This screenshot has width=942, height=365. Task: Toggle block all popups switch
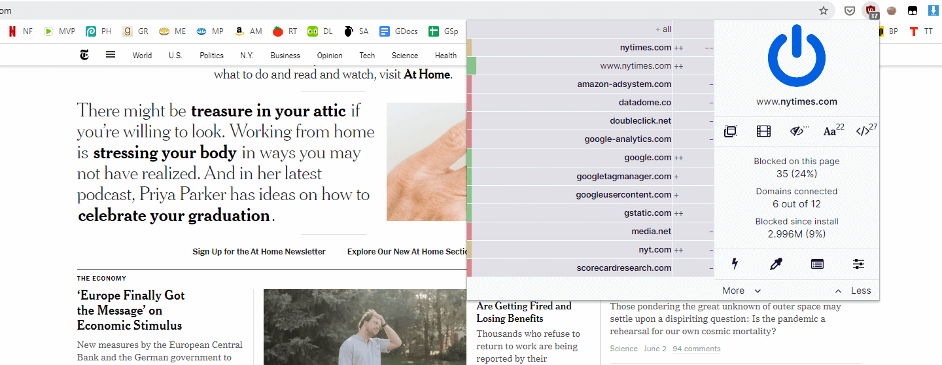(x=731, y=131)
